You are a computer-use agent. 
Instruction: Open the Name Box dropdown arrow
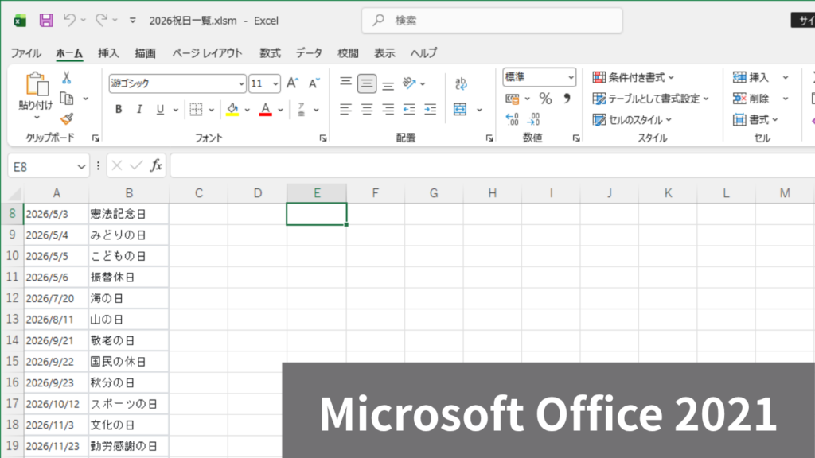pos(81,167)
